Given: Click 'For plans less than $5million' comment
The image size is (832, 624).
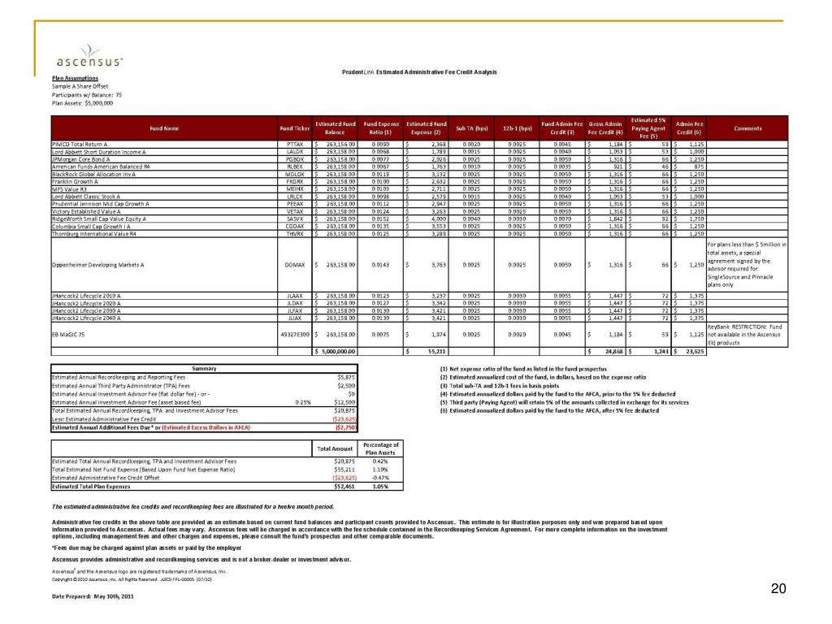Looking at the screenshot, I should [747, 265].
